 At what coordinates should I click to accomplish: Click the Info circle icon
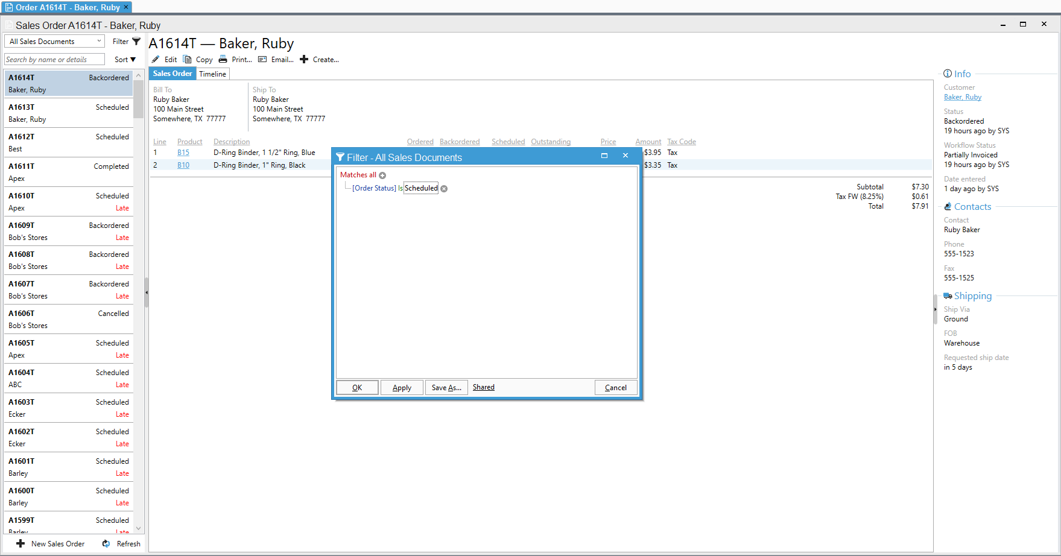pyautogui.click(x=948, y=74)
